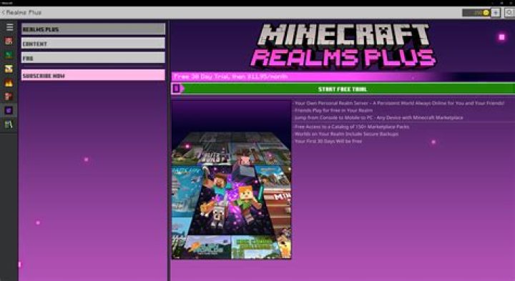Click the pink Subscribe Now button
The image size is (515, 281).
[x=93, y=75]
